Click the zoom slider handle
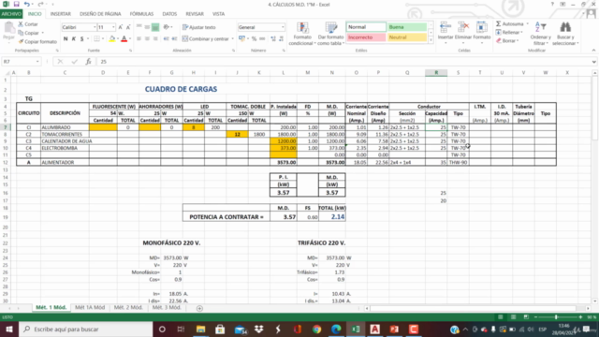 [x=556, y=317]
